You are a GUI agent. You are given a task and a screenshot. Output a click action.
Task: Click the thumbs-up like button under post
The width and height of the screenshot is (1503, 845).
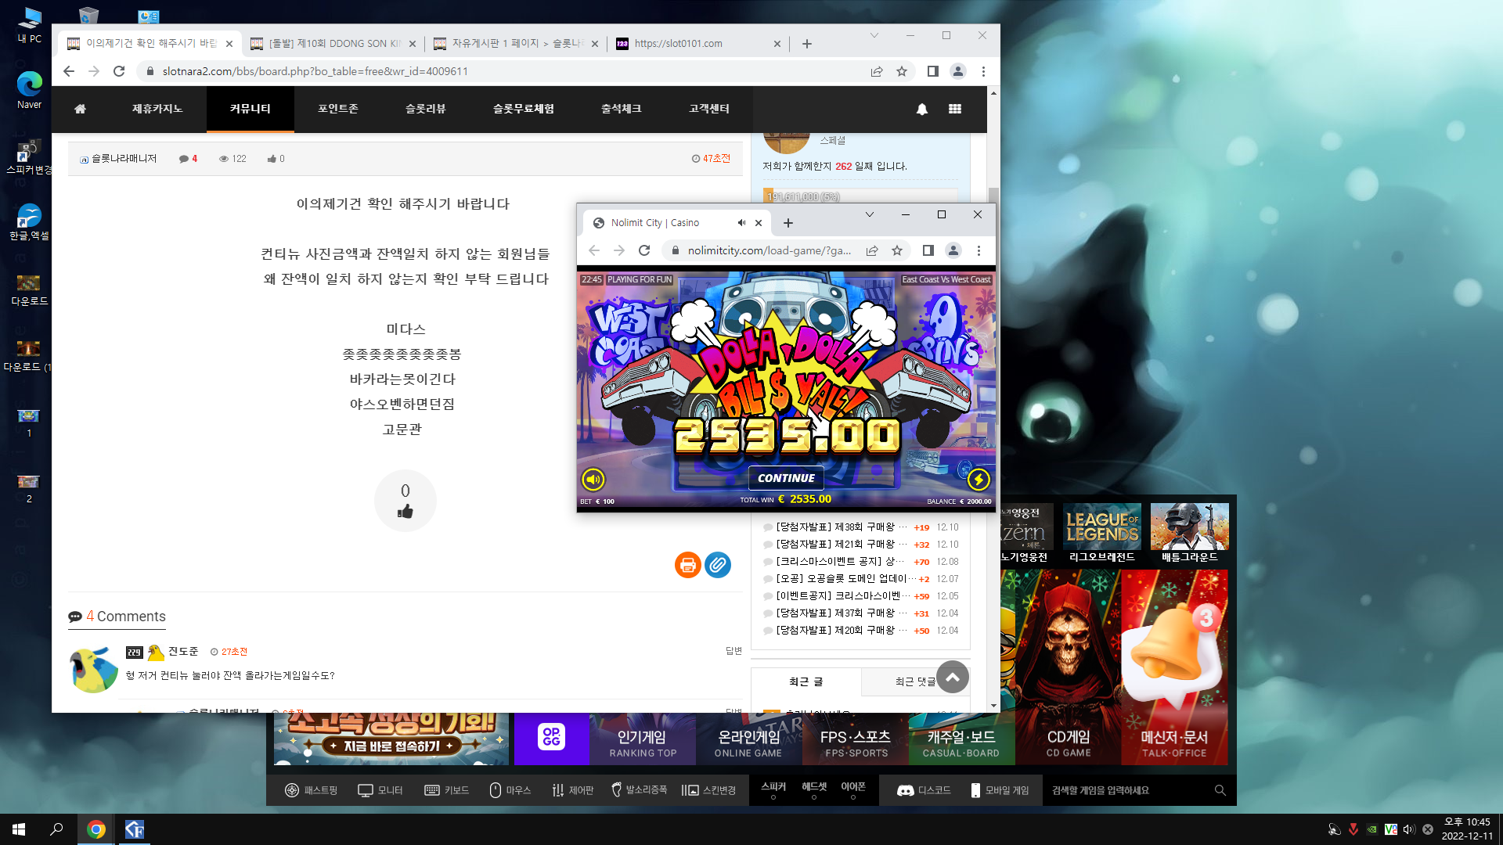tap(405, 501)
